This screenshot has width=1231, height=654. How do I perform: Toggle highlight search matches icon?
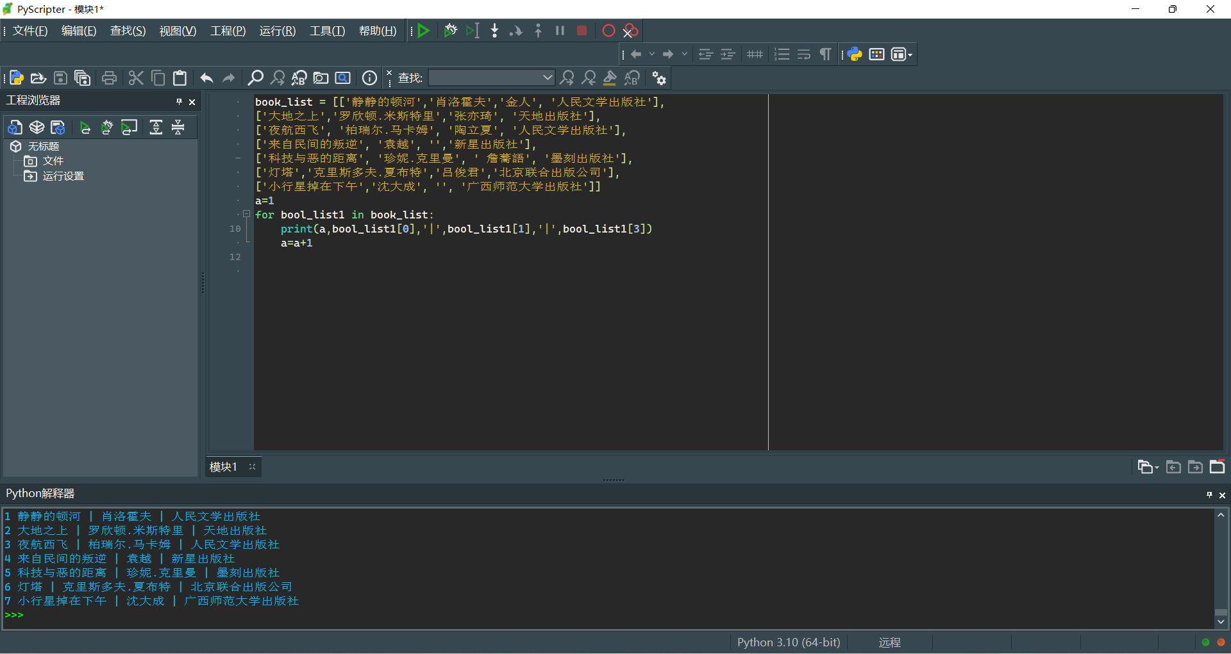point(610,78)
